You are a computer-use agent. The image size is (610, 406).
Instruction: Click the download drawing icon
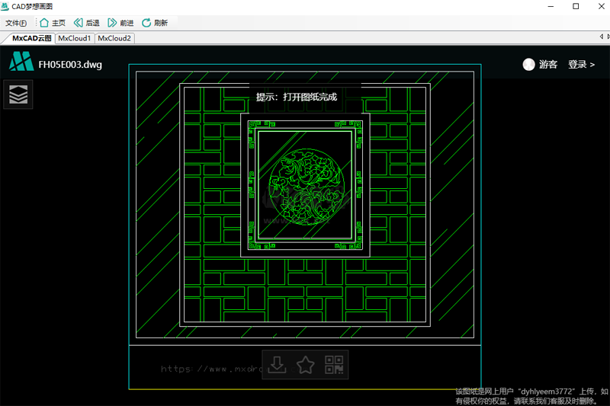[278, 366]
